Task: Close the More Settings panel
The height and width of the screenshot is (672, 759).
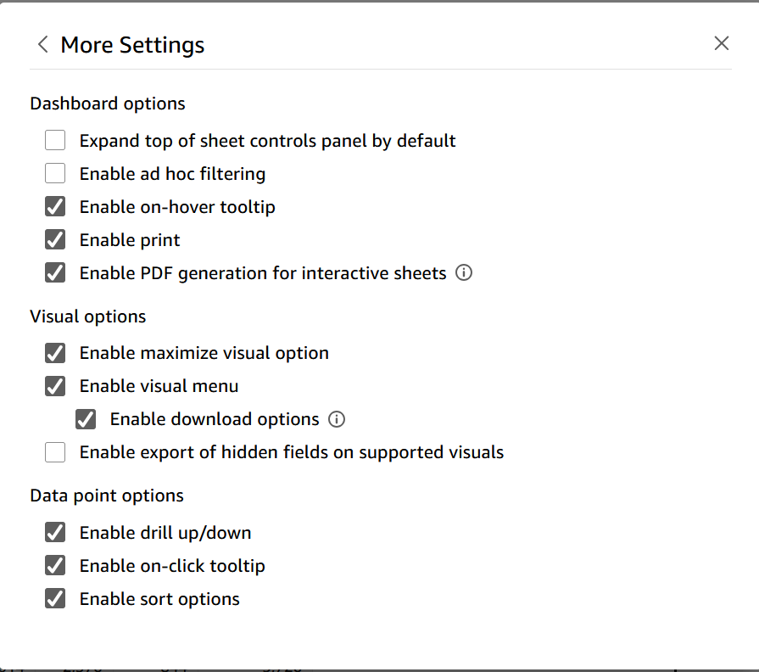Action: pyautogui.click(x=722, y=43)
